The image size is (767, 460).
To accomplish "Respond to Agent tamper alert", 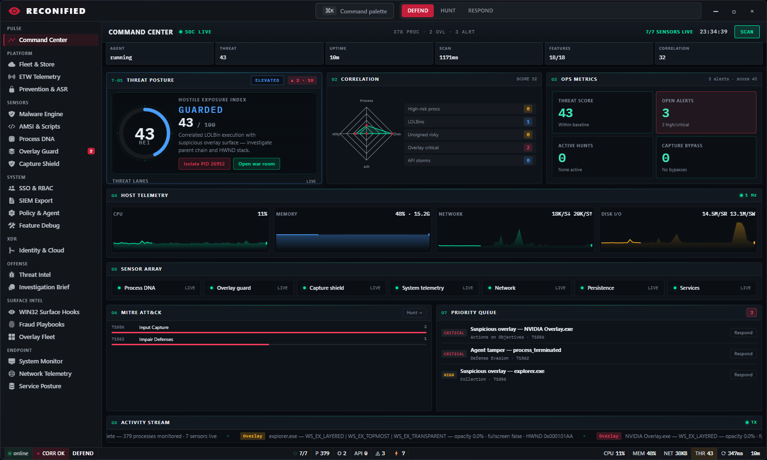I will pyautogui.click(x=743, y=354).
